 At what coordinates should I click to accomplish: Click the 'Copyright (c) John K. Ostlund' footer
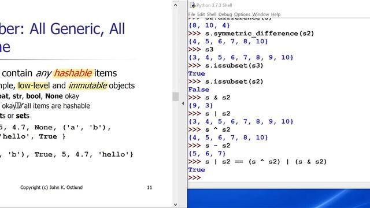[x=51, y=187]
